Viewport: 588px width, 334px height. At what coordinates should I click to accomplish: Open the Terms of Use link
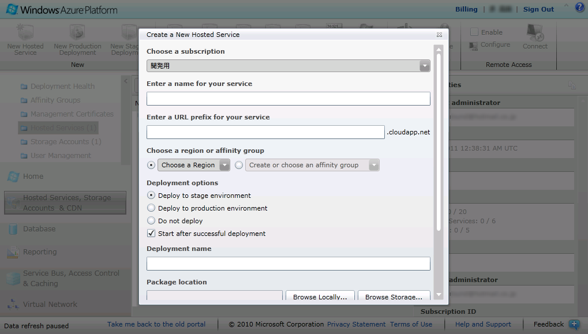click(x=411, y=325)
